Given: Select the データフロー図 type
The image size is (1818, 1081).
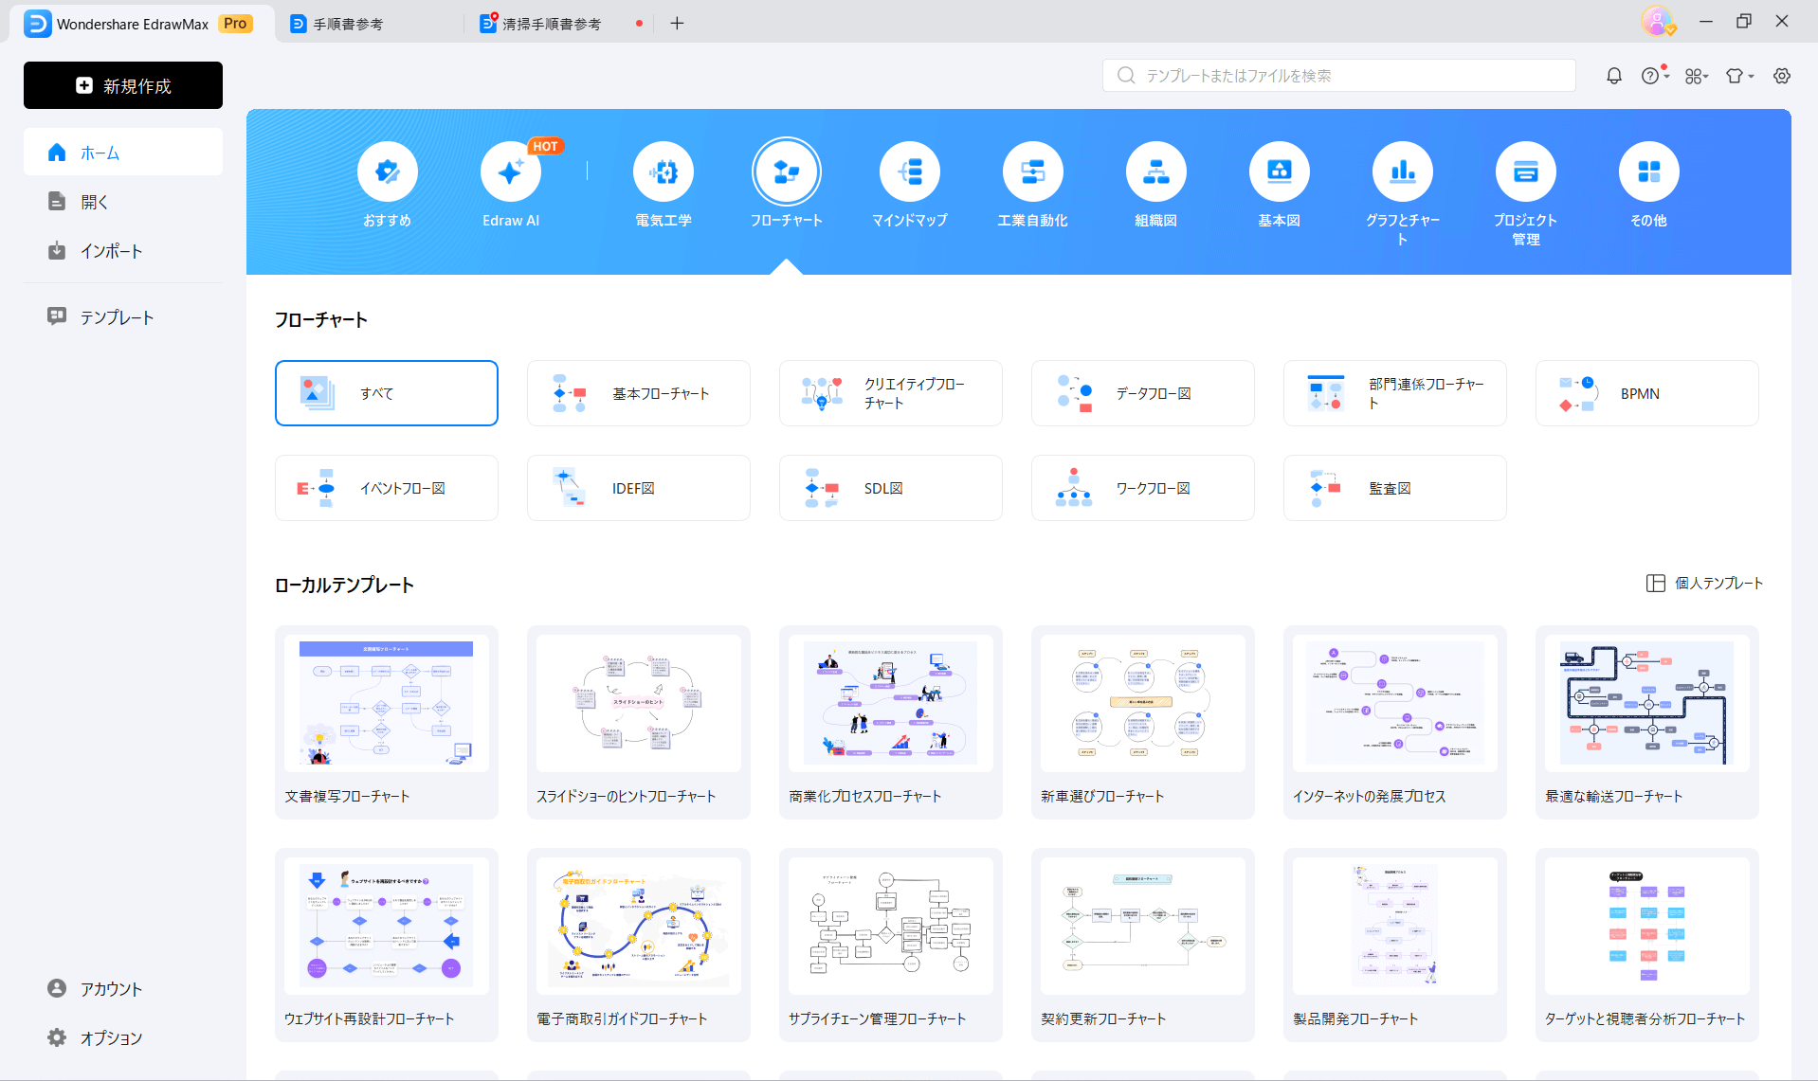Looking at the screenshot, I should click(1143, 393).
